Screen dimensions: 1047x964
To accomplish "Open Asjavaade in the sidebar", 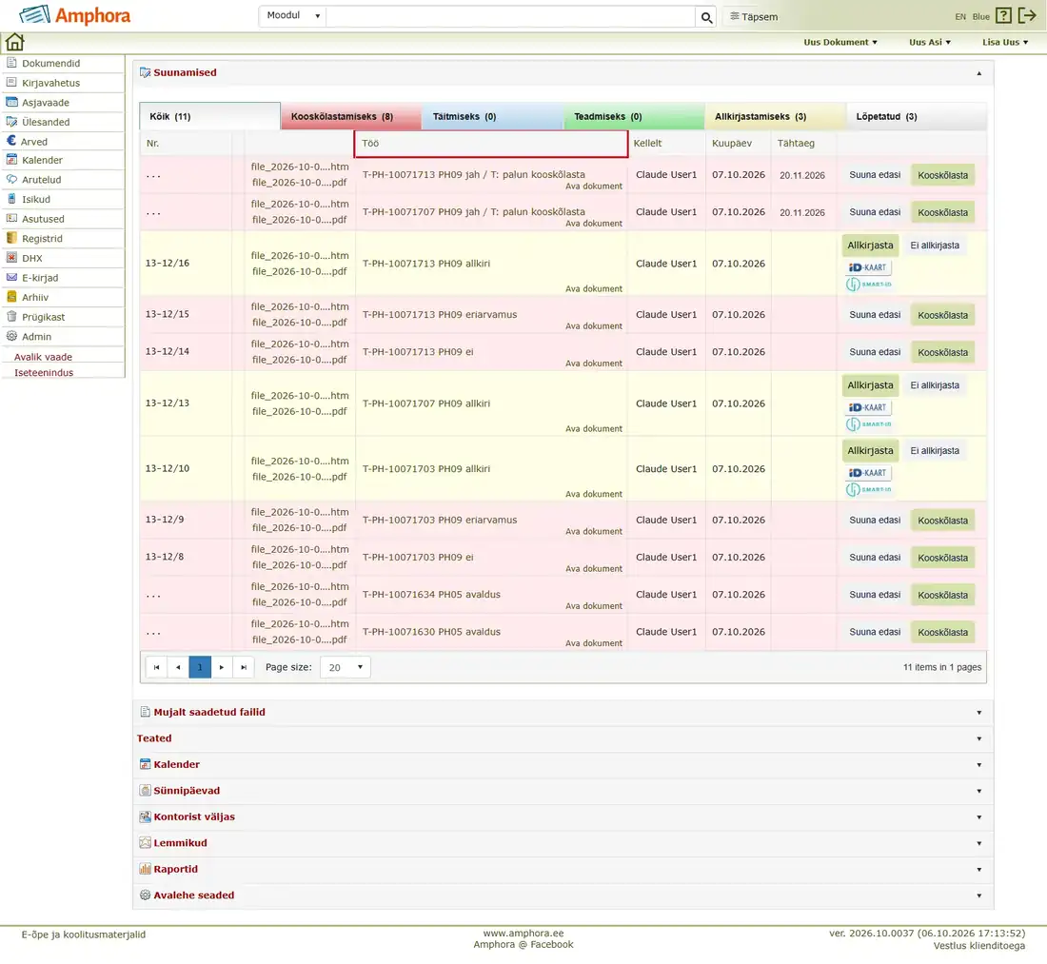I will click(x=46, y=103).
